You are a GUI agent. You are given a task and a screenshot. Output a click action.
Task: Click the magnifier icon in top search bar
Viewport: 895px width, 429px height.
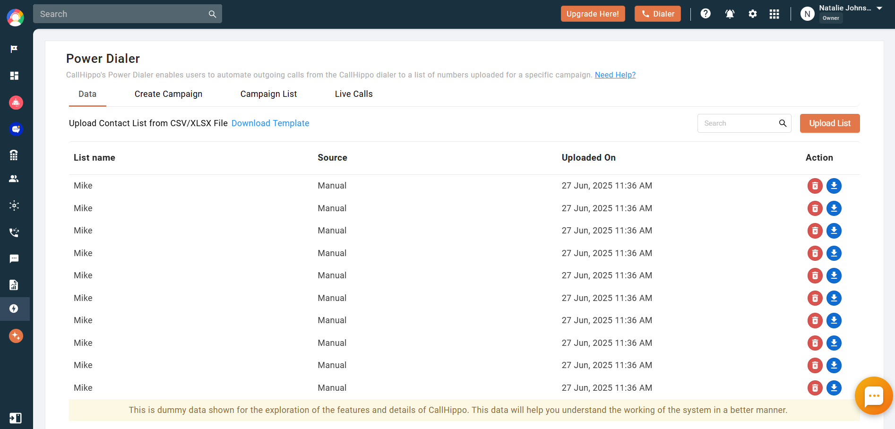pos(212,14)
